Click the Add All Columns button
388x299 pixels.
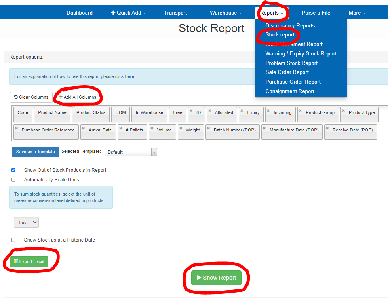(x=78, y=97)
